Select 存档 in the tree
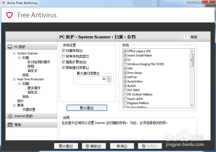 click(x=31, y=66)
